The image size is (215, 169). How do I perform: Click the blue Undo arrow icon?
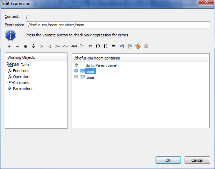click(x=122, y=46)
